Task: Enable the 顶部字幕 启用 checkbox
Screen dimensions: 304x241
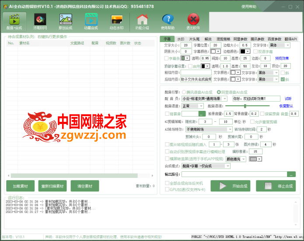Action: (190, 66)
